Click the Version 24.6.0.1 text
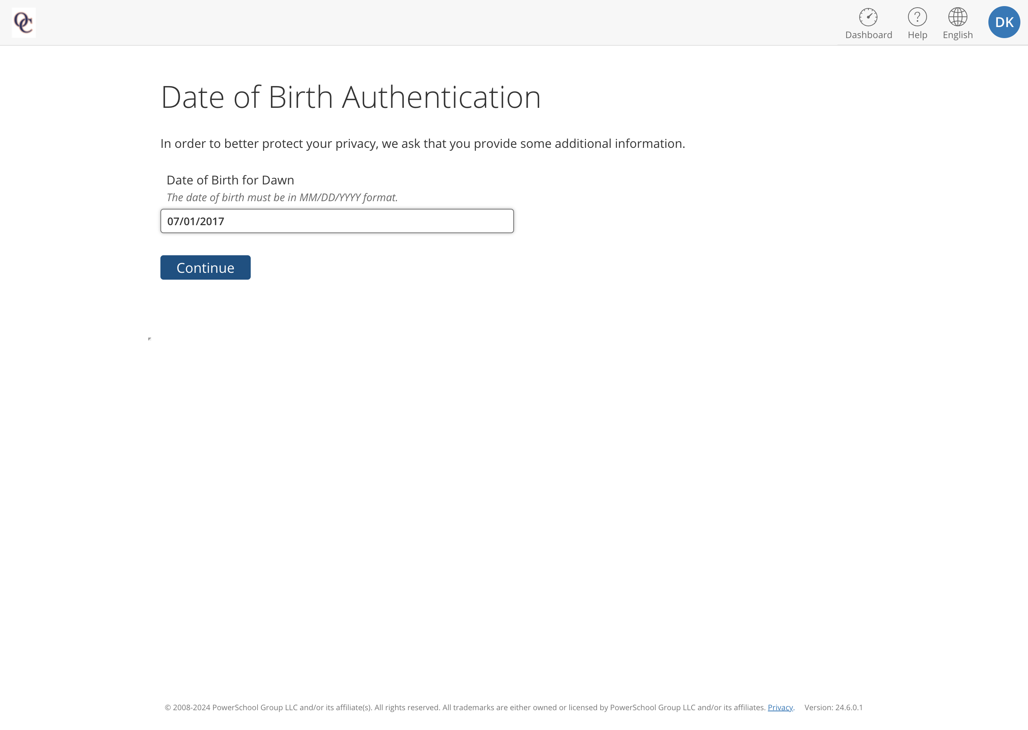Image resolution: width=1028 pixels, height=730 pixels. click(x=833, y=707)
